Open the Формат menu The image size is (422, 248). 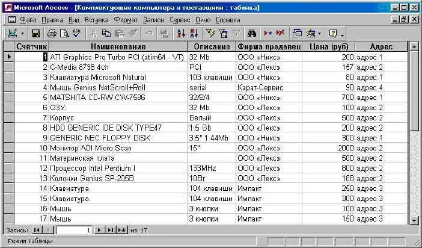[x=126, y=20]
